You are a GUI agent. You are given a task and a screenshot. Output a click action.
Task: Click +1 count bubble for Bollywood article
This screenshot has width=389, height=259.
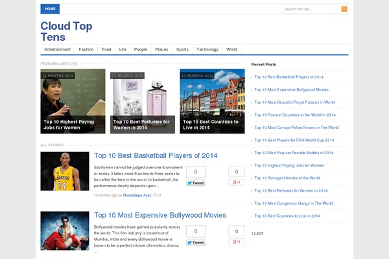point(237,231)
